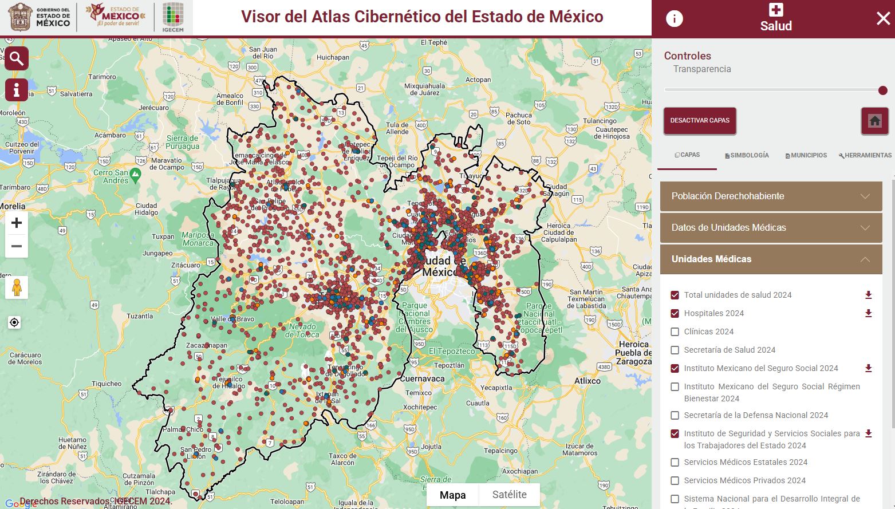Open the Herramientas tab
Viewport: 895px width, 509px height.
point(865,155)
